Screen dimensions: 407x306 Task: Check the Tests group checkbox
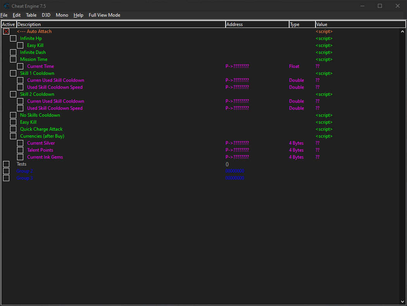[x=6, y=164]
